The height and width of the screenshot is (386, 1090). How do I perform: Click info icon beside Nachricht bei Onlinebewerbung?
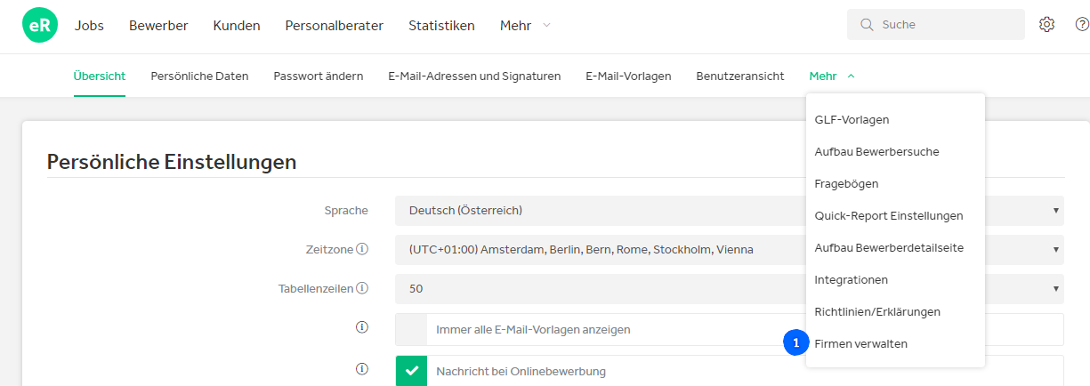tap(362, 368)
